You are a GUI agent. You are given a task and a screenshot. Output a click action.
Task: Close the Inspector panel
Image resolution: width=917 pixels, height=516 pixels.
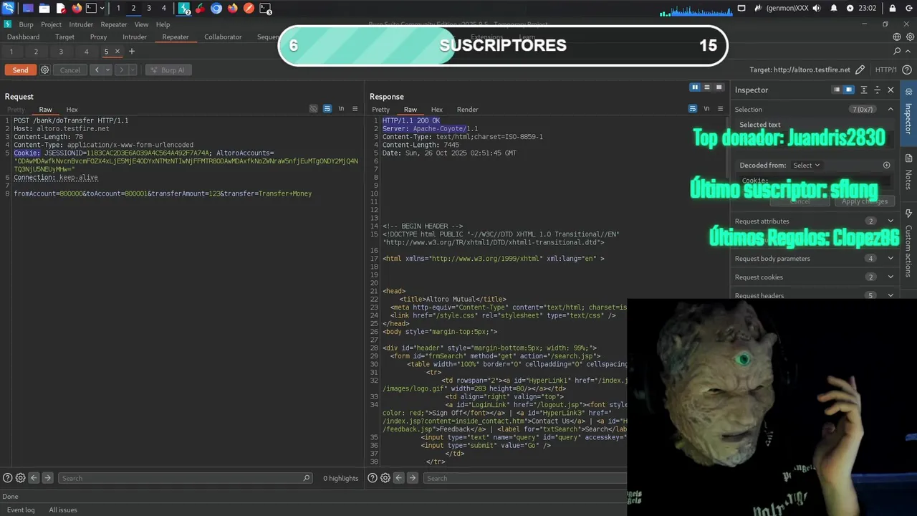(890, 90)
